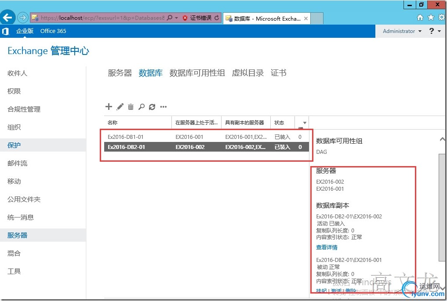Open 组织 in the left navigation
This screenshot has width=447, height=301.
(14, 127)
